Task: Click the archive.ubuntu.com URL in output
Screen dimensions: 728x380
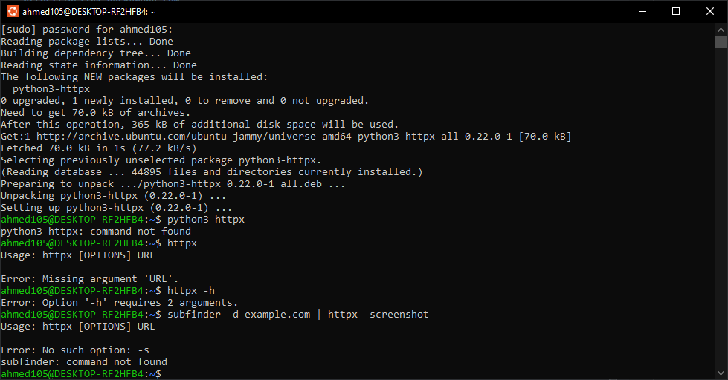Action: [x=132, y=137]
